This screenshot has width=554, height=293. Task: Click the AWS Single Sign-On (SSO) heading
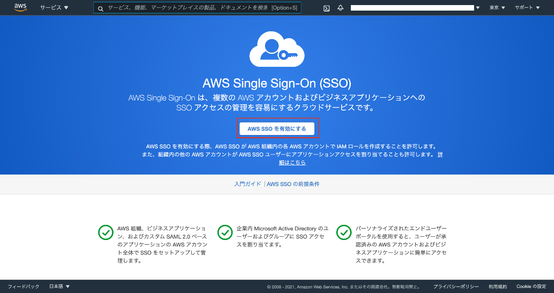277,83
